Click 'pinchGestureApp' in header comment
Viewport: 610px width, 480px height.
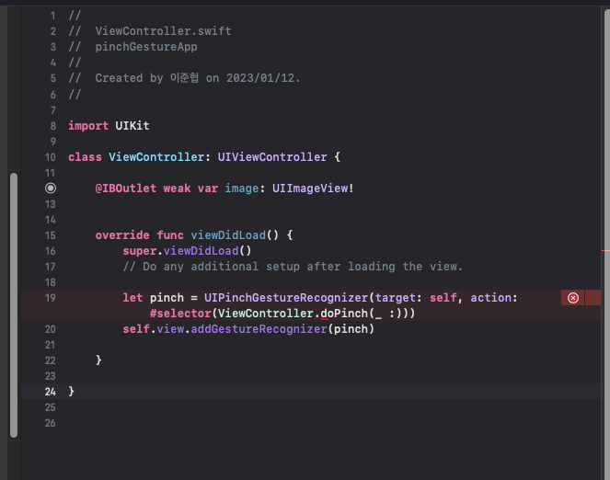pyautogui.click(x=146, y=47)
